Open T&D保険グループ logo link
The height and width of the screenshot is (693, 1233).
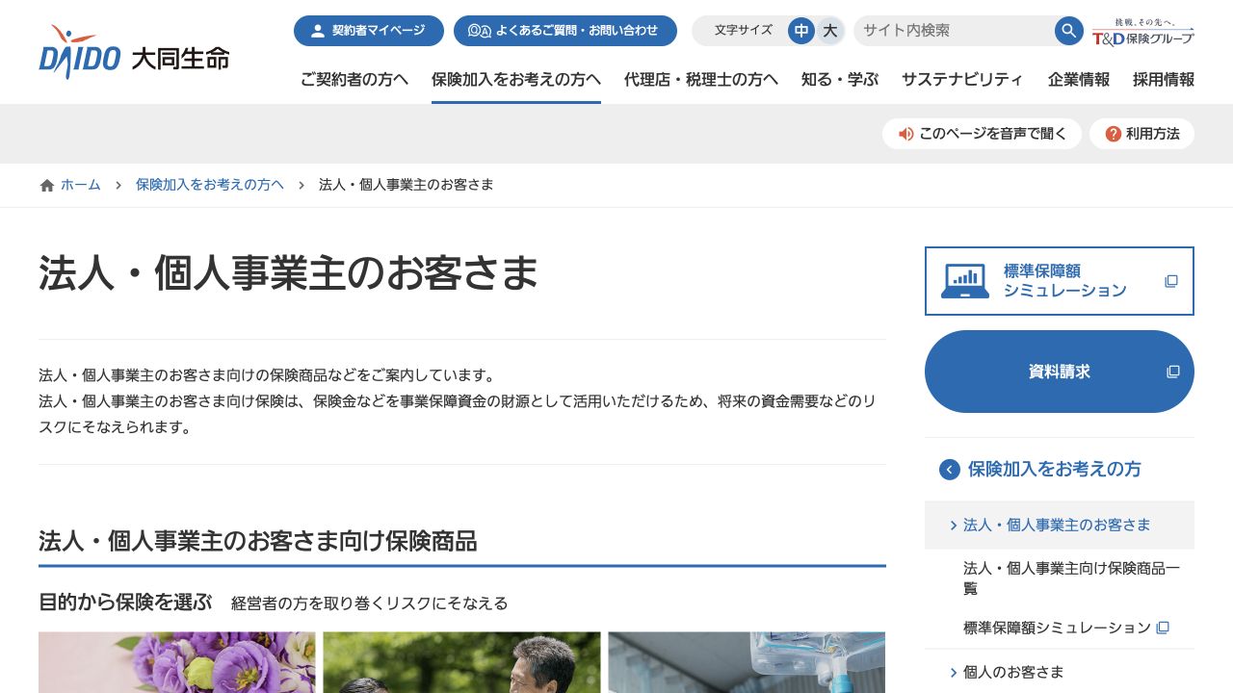[1143, 32]
